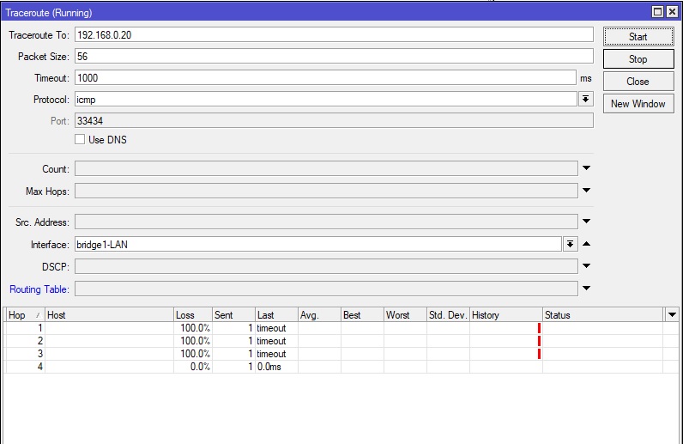
Task: Click the Packet Size input field
Action: click(x=334, y=57)
